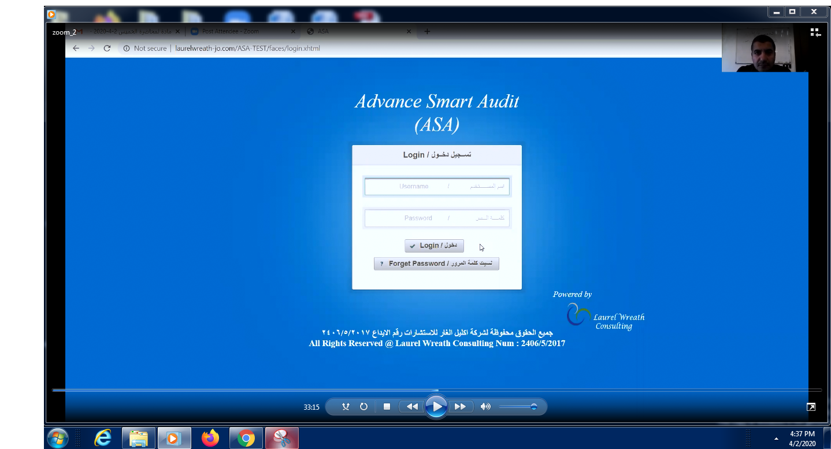Click the elapsed time 33:15 display

point(311,407)
